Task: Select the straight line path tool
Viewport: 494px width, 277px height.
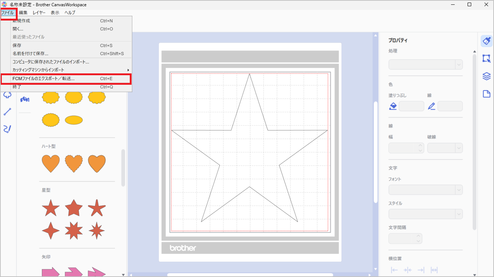Action: (7, 112)
